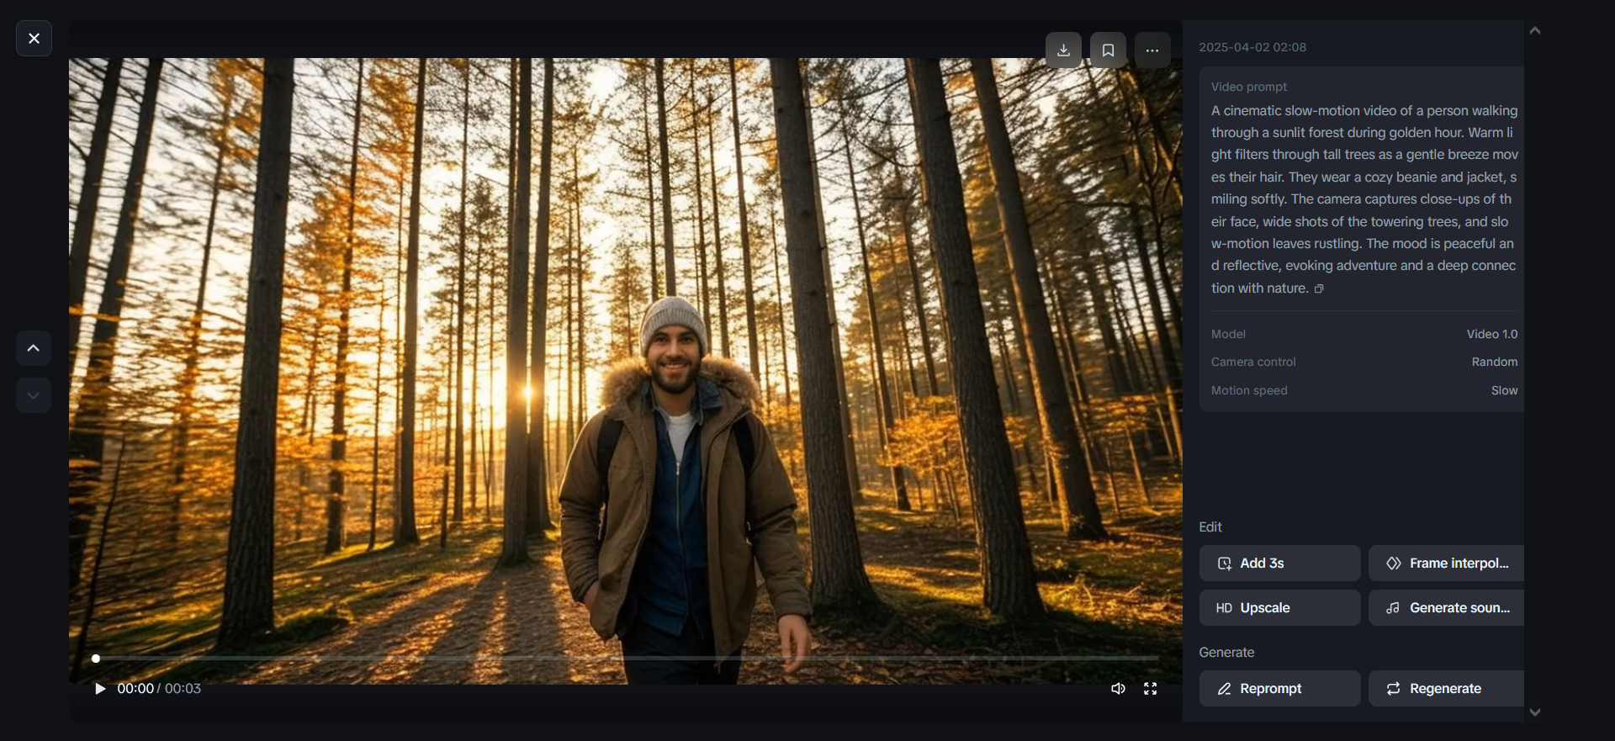
Task: Download the generated video
Action: [1063, 50]
